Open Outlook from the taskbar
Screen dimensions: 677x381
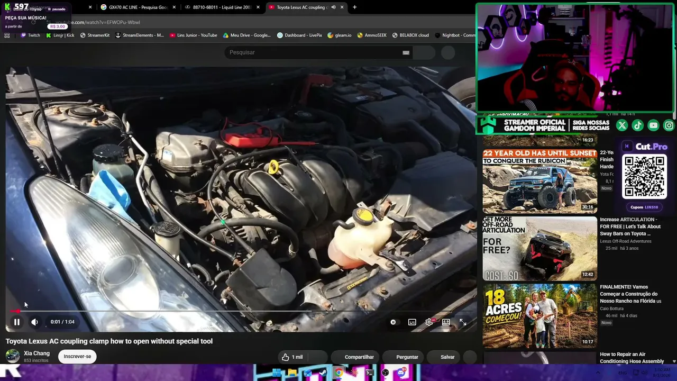307,373
